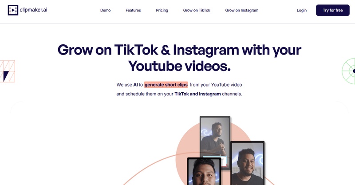
Task: Click the bottom-left phone close-up thumbnail
Action: click(x=204, y=171)
